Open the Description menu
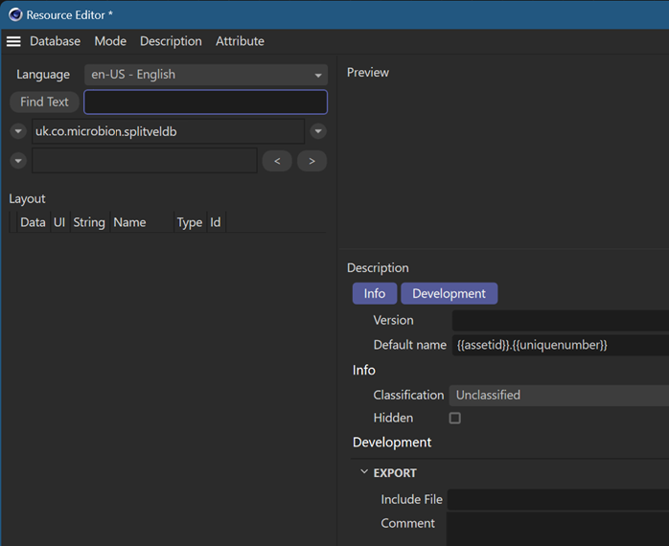 (x=171, y=41)
